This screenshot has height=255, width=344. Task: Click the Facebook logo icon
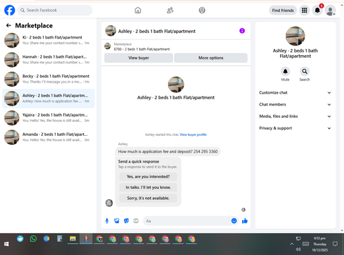[x=10, y=10]
